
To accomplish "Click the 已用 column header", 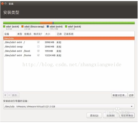I will click(59, 34).
